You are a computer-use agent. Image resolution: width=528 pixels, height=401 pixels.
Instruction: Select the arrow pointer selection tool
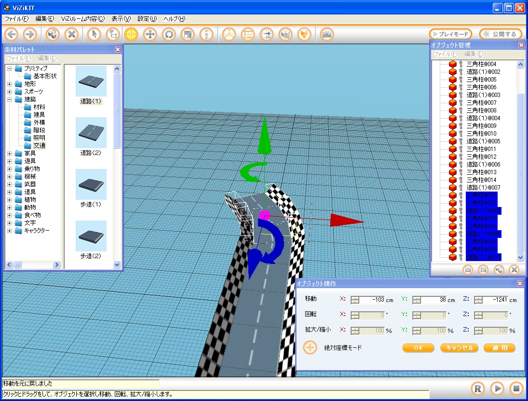tap(94, 34)
